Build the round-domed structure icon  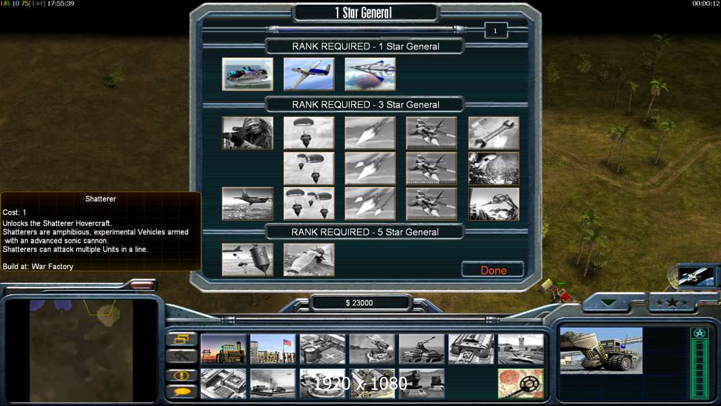tap(323, 383)
